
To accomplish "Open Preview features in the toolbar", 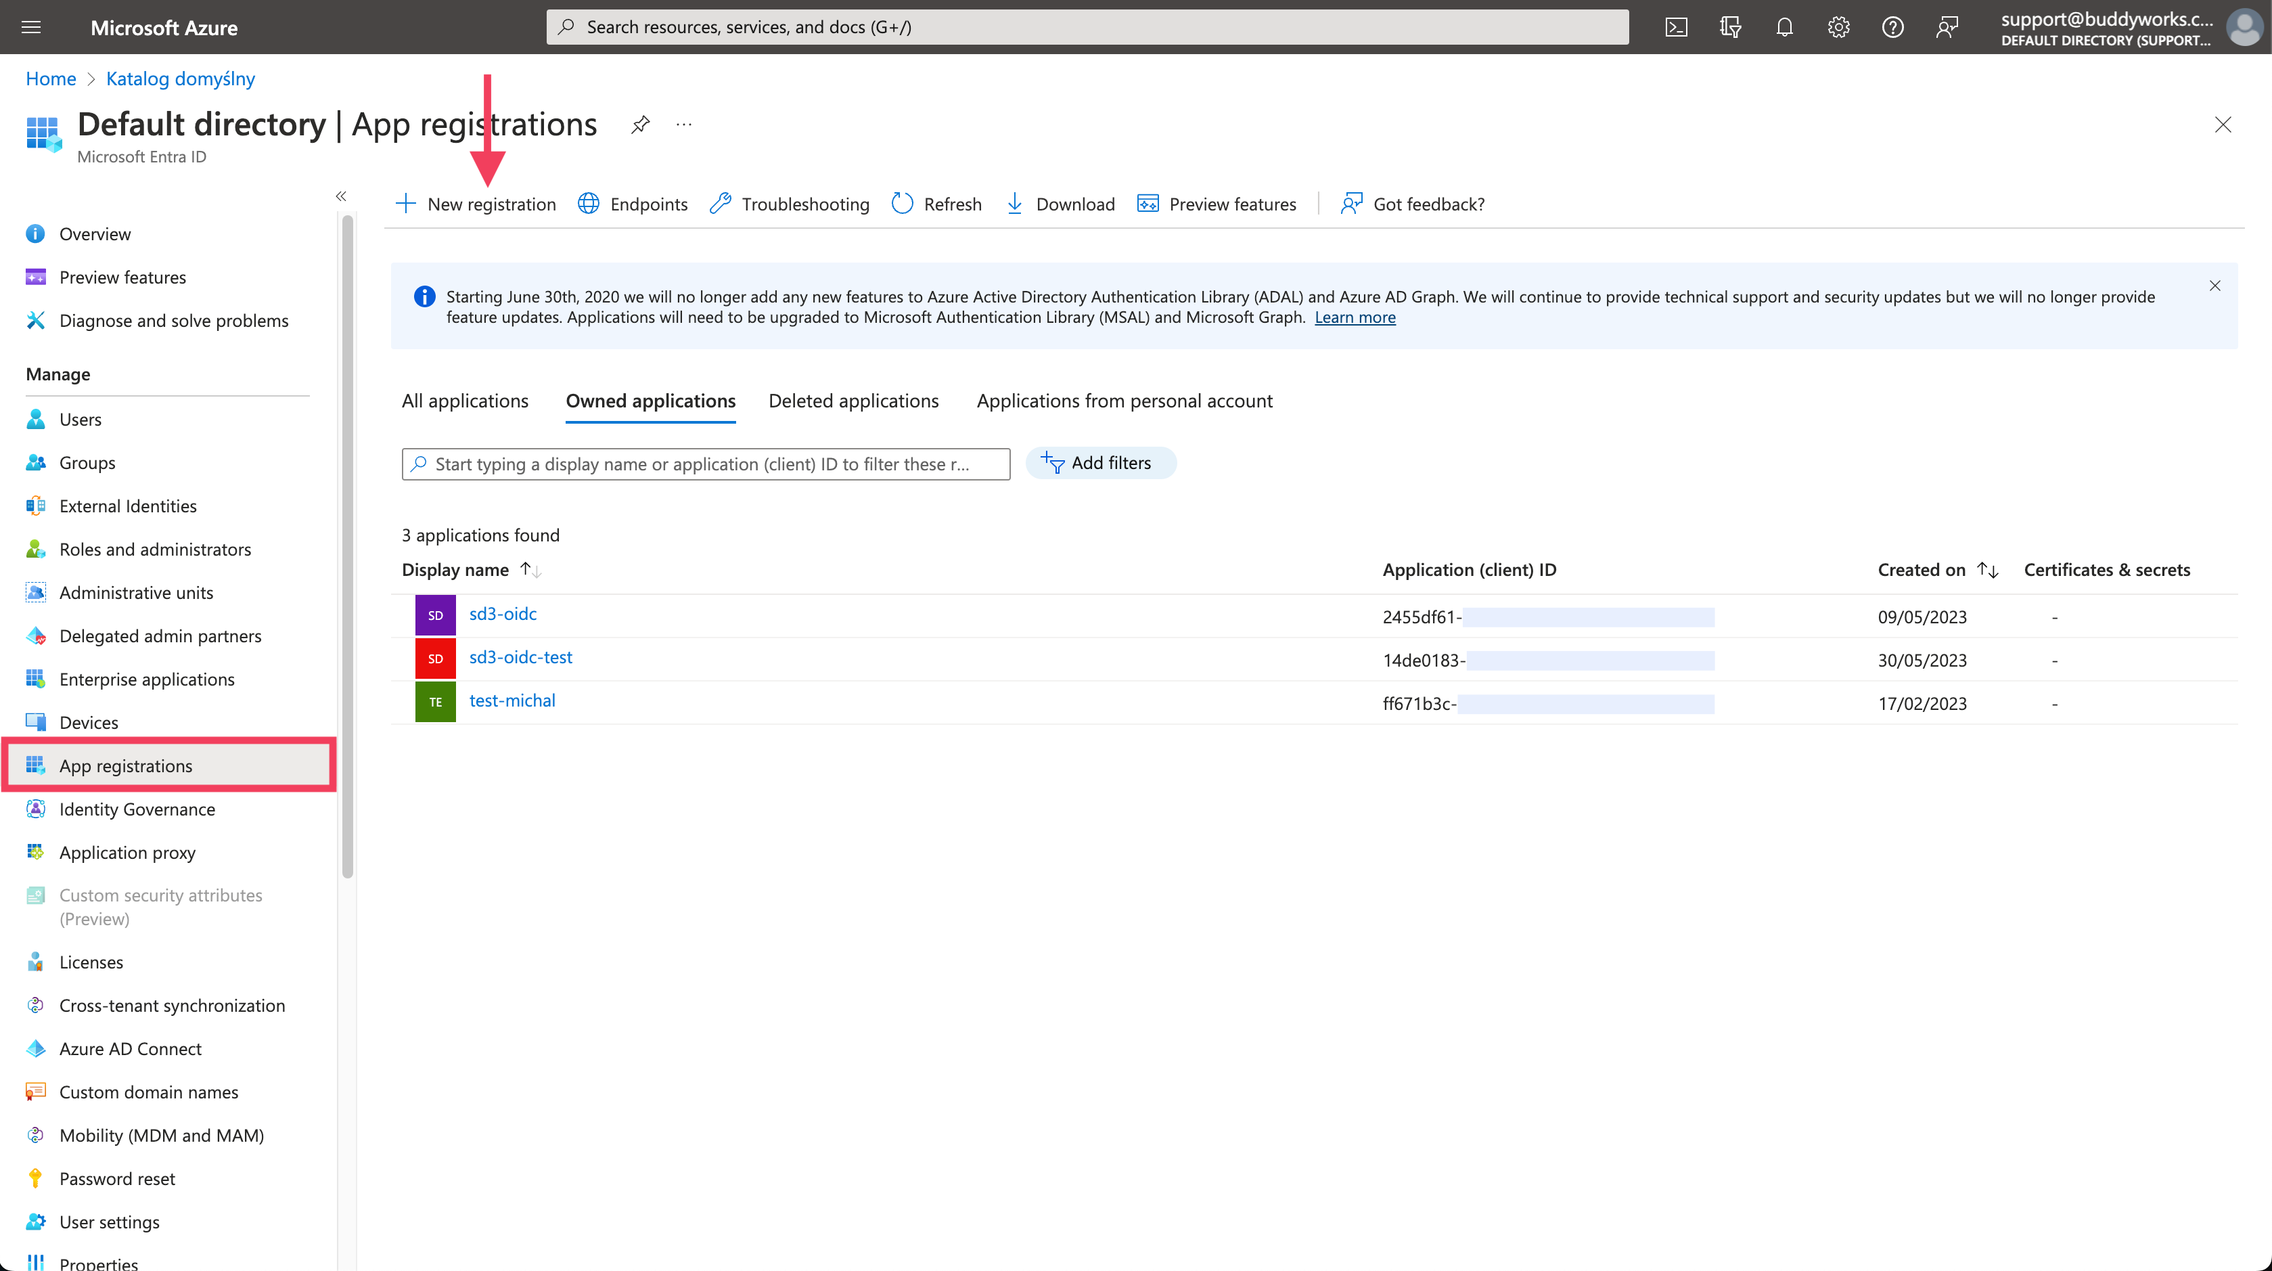I will [x=1217, y=204].
